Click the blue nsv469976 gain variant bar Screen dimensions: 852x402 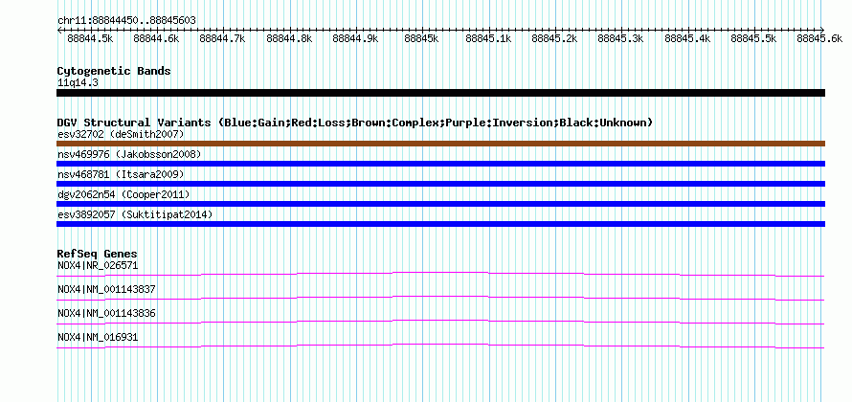point(440,164)
